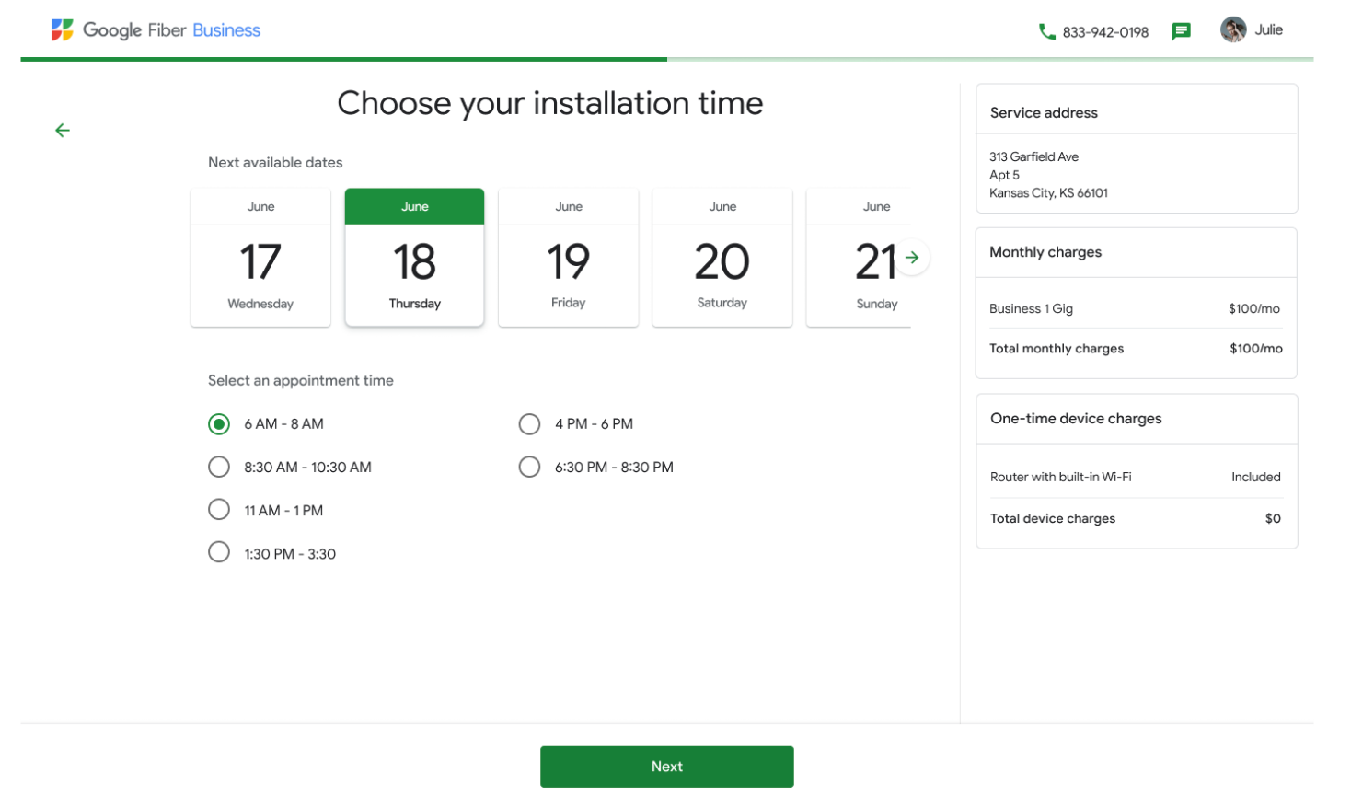Select the 11 AM - 1 PM radio button
The width and height of the screenshot is (1351, 797).
pyautogui.click(x=219, y=510)
